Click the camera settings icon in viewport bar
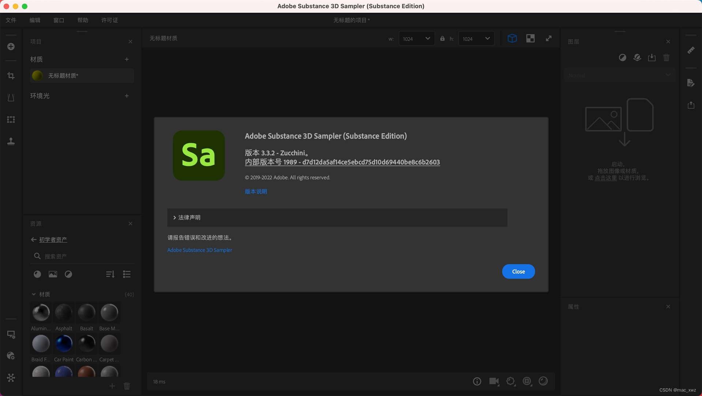 click(x=494, y=381)
